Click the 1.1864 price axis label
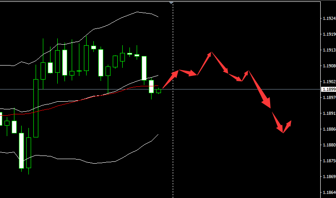The height and width of the screenshot is (198, 336). coord(329,193)
